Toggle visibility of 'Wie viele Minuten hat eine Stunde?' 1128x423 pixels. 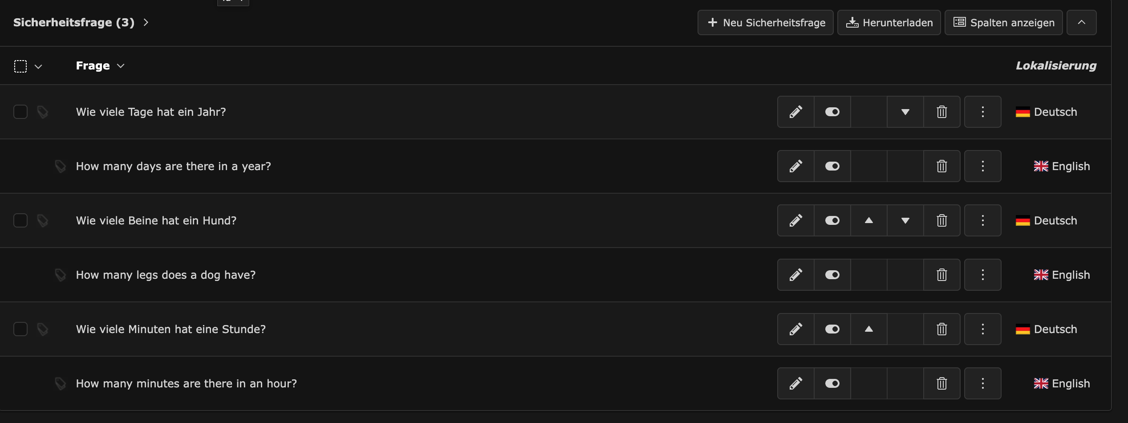832,329
